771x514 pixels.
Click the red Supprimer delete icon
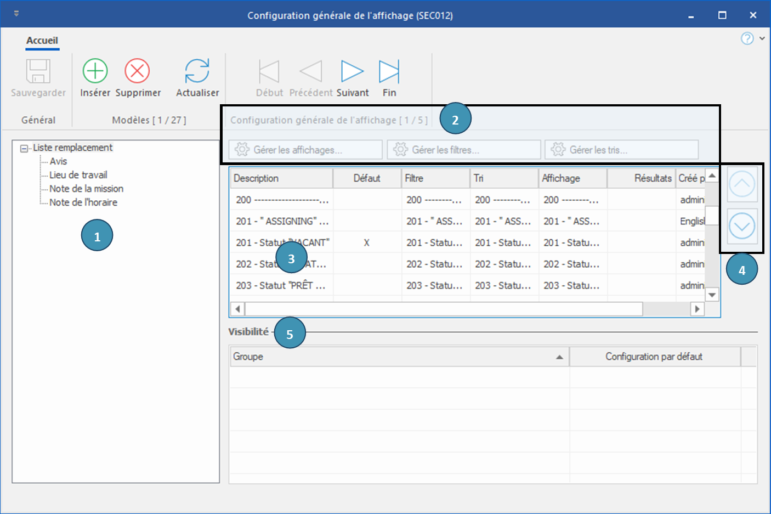tap(137, 71)
